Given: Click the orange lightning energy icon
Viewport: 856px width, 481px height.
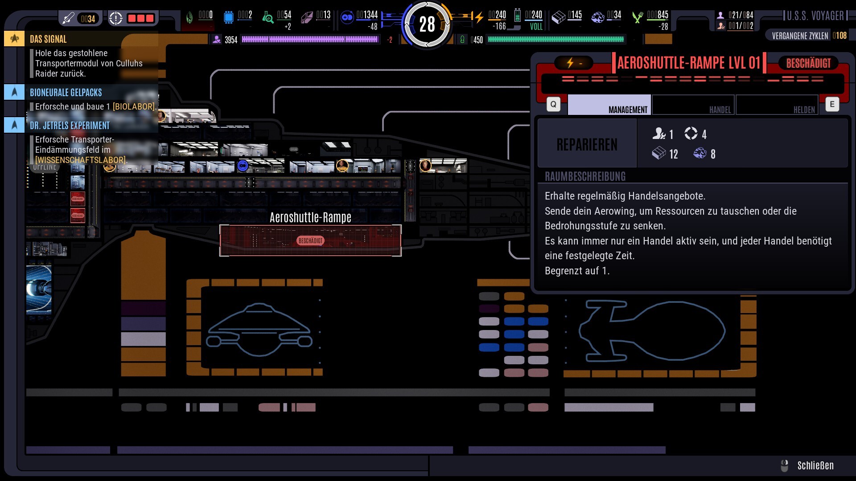Looking at the screenshot, I should (x=479, y=17).
